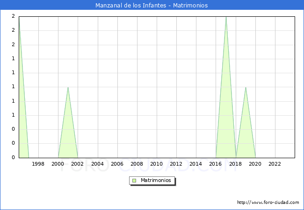Click the 1998 x-axis label
This screenshot has width=304, height=210.
pos(38,164)
